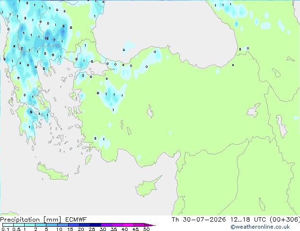Pick the 1–2 mm legend swatch

click(30, 225)
